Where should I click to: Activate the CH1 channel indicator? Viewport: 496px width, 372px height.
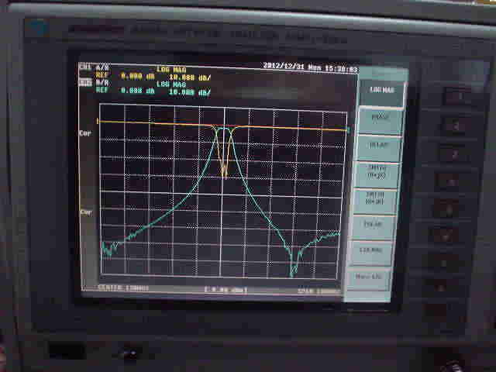click(84, 67)
